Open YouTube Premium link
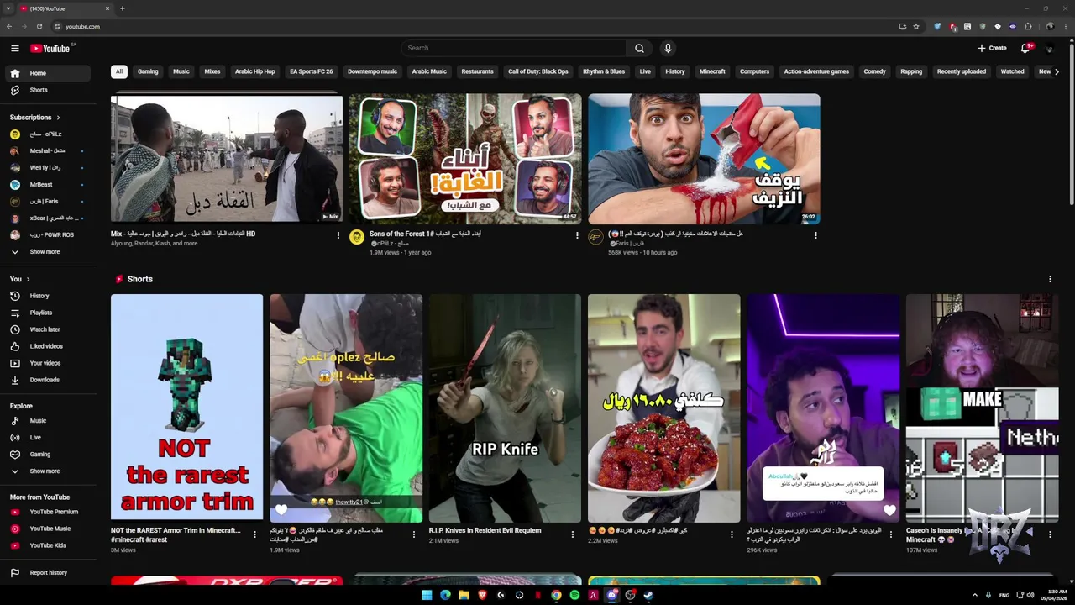Screen dimensions: 1075x605 pyautogui.click(x=48, y=512)
